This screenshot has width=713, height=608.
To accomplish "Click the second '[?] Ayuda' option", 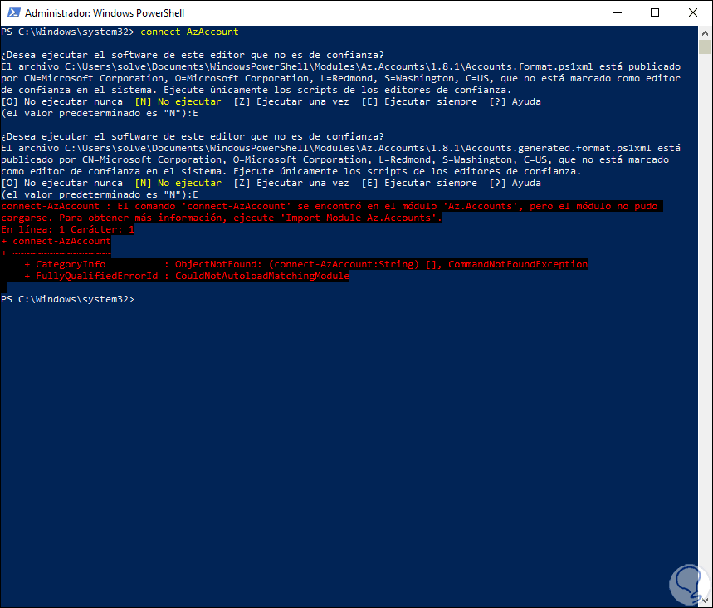I will pos(515,184).
